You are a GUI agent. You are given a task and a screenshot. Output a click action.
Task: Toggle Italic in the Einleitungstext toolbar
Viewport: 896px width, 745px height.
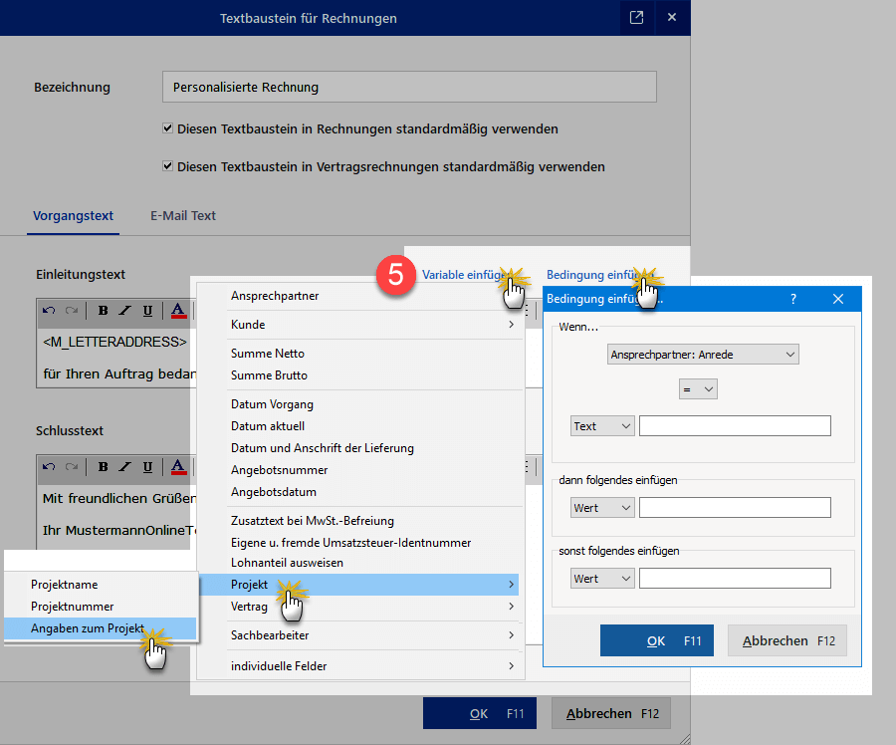click(124, 311)
